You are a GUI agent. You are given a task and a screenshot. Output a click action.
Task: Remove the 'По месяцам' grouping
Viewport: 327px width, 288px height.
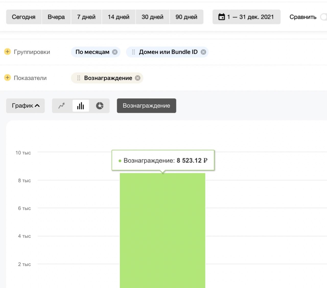click(x=115, y=52)
